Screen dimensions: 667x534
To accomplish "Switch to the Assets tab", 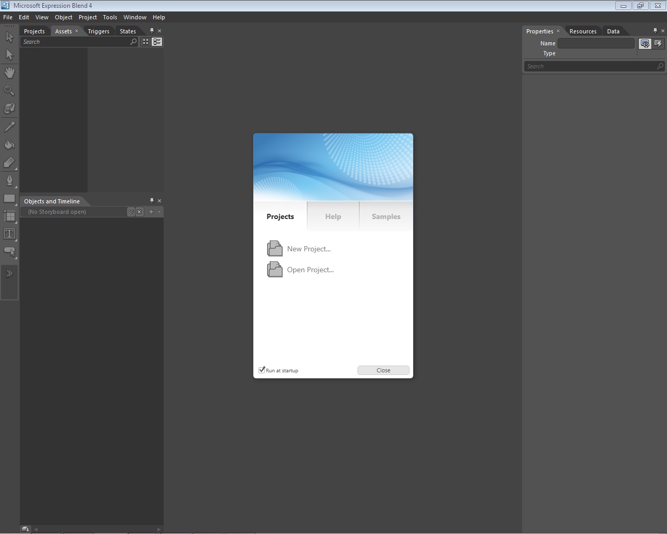I will (x=64, y=31).
